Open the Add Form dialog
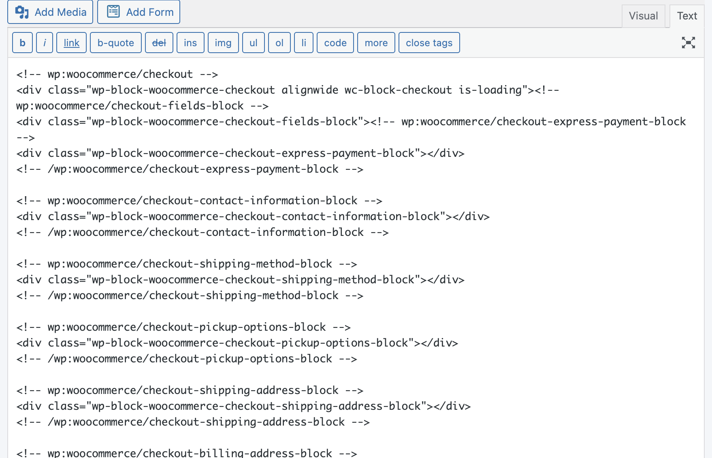Screen dimensions: 712x458 click(139, 12)
